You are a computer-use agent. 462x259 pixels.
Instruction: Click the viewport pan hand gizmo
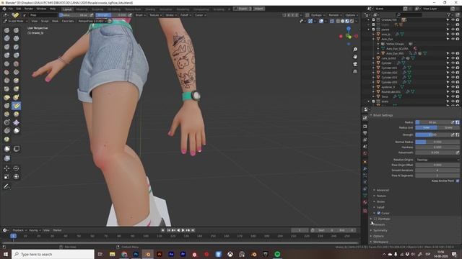(355, 57)
